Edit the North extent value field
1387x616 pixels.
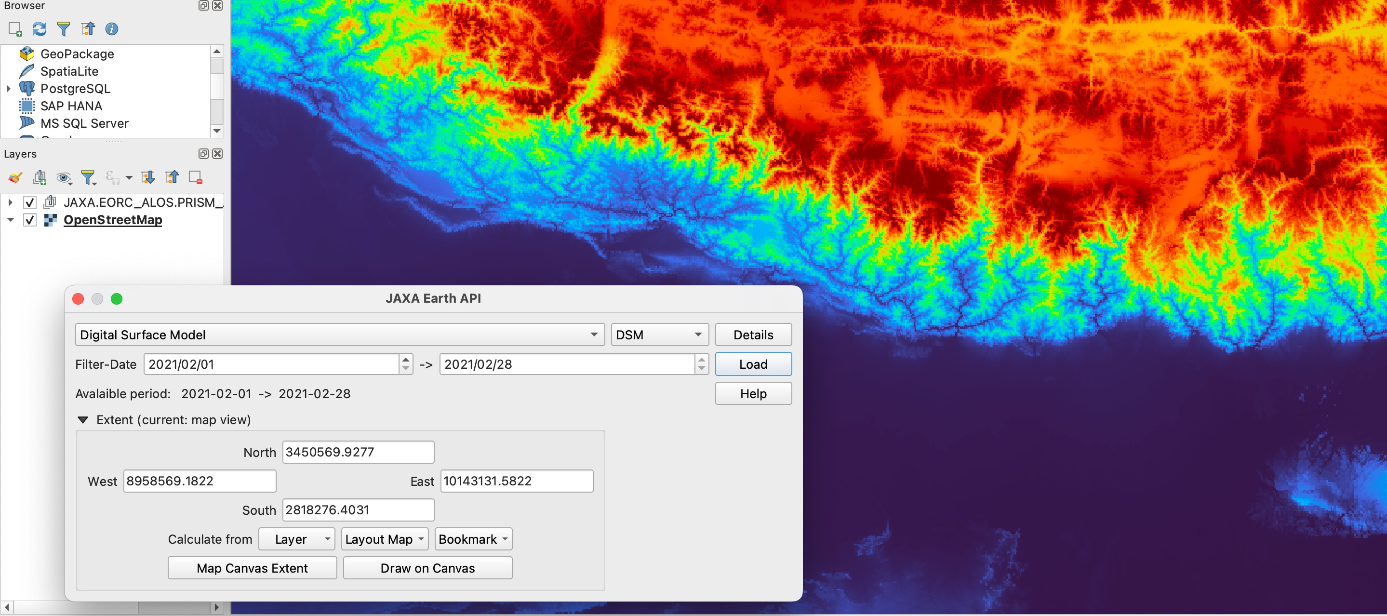coord(358,452)
